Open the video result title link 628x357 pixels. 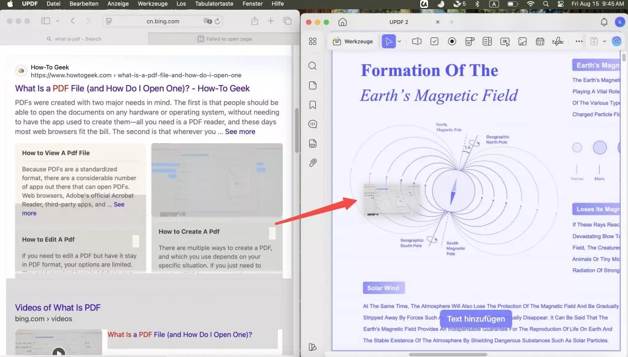point(180,334)
